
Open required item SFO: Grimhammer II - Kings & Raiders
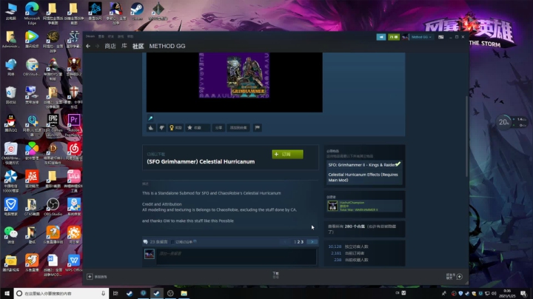[364, 165]
